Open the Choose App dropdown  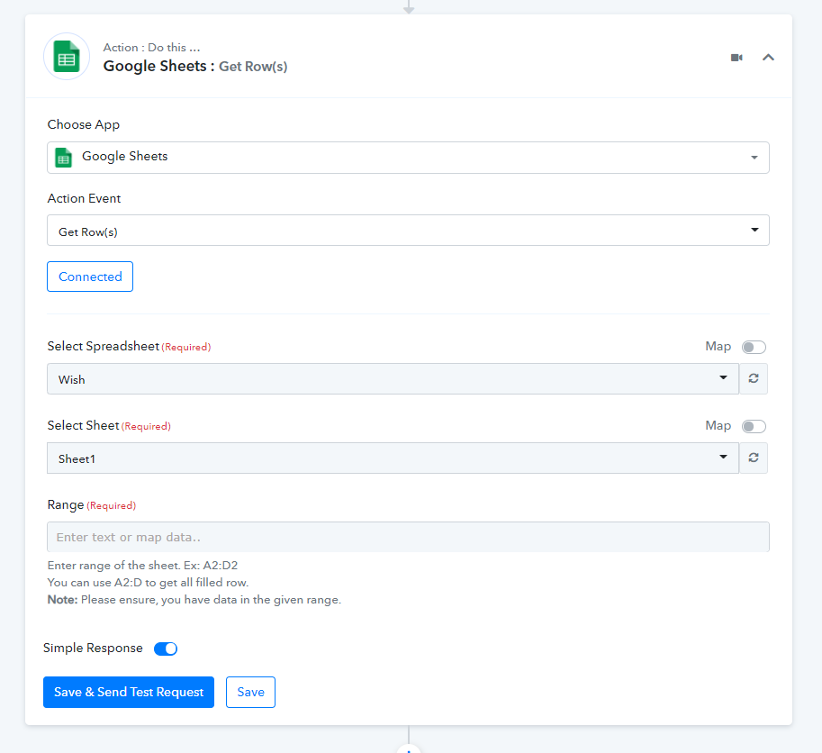pyautogui.click(x=408, y=158)
